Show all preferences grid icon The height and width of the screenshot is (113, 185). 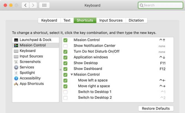(x=44, y=5)
